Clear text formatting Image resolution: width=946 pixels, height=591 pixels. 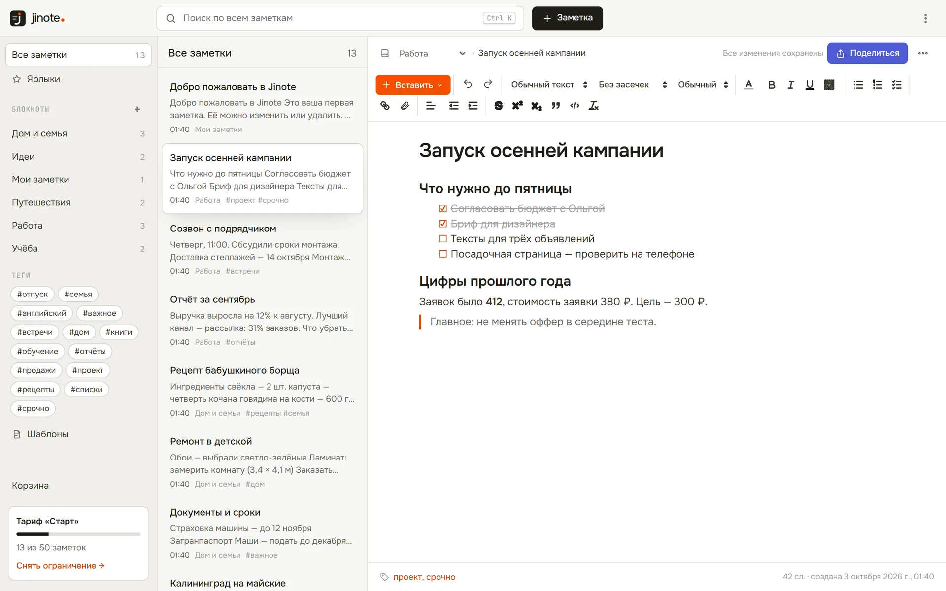tap(594, 106)
